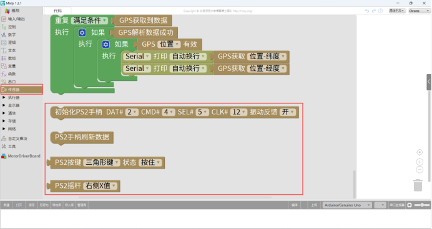Open the 位置-经度 dropdown
This screenshot has height=229, width=432.
pyautogui.click(x=267, y=68)
